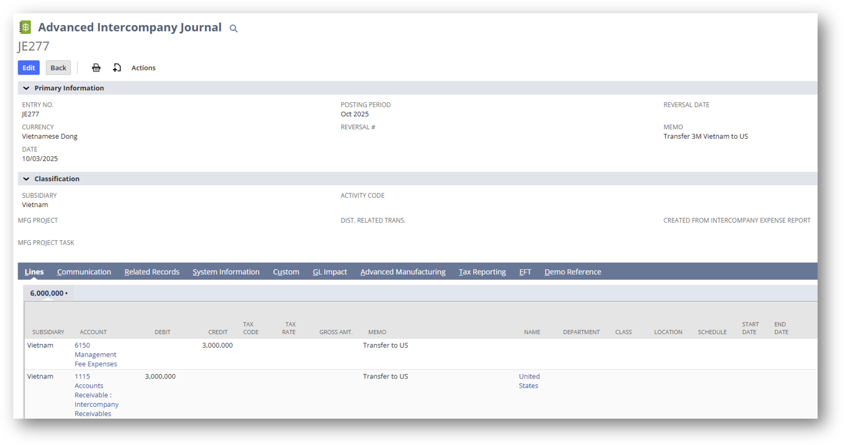Viewport: 844px width, 445px height.
Task: Click the Back button
Action: (x=58, y=67)
